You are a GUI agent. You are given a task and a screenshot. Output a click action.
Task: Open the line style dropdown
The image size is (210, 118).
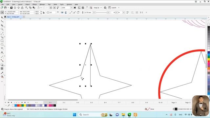pyautogui.click(x=108, y=12)
